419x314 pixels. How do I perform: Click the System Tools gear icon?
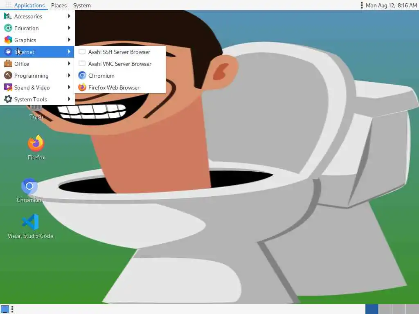[x=8, y=99]
